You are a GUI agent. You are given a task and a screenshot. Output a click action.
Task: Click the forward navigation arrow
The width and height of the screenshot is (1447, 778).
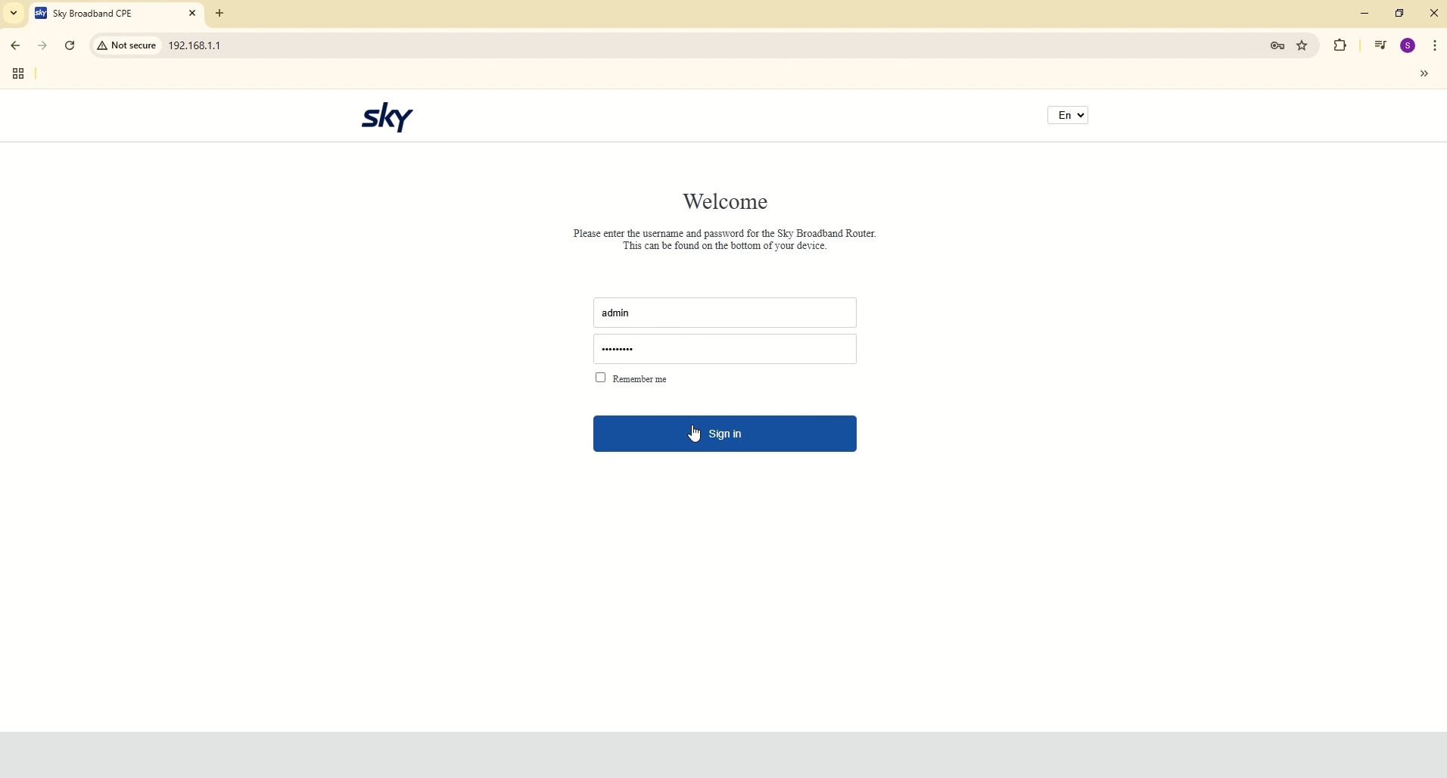pos(43,46)
